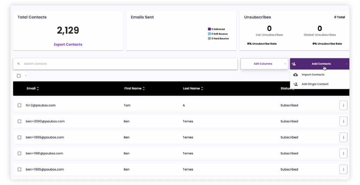Open options menu for hi+2@paubox.com row
This screenshot has height=185, width=360.
coord(343,105)
